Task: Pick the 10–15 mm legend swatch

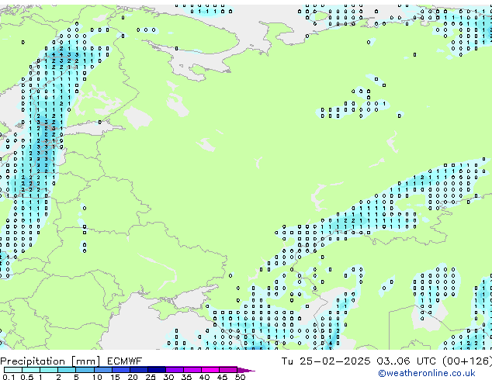Action: 102,370
